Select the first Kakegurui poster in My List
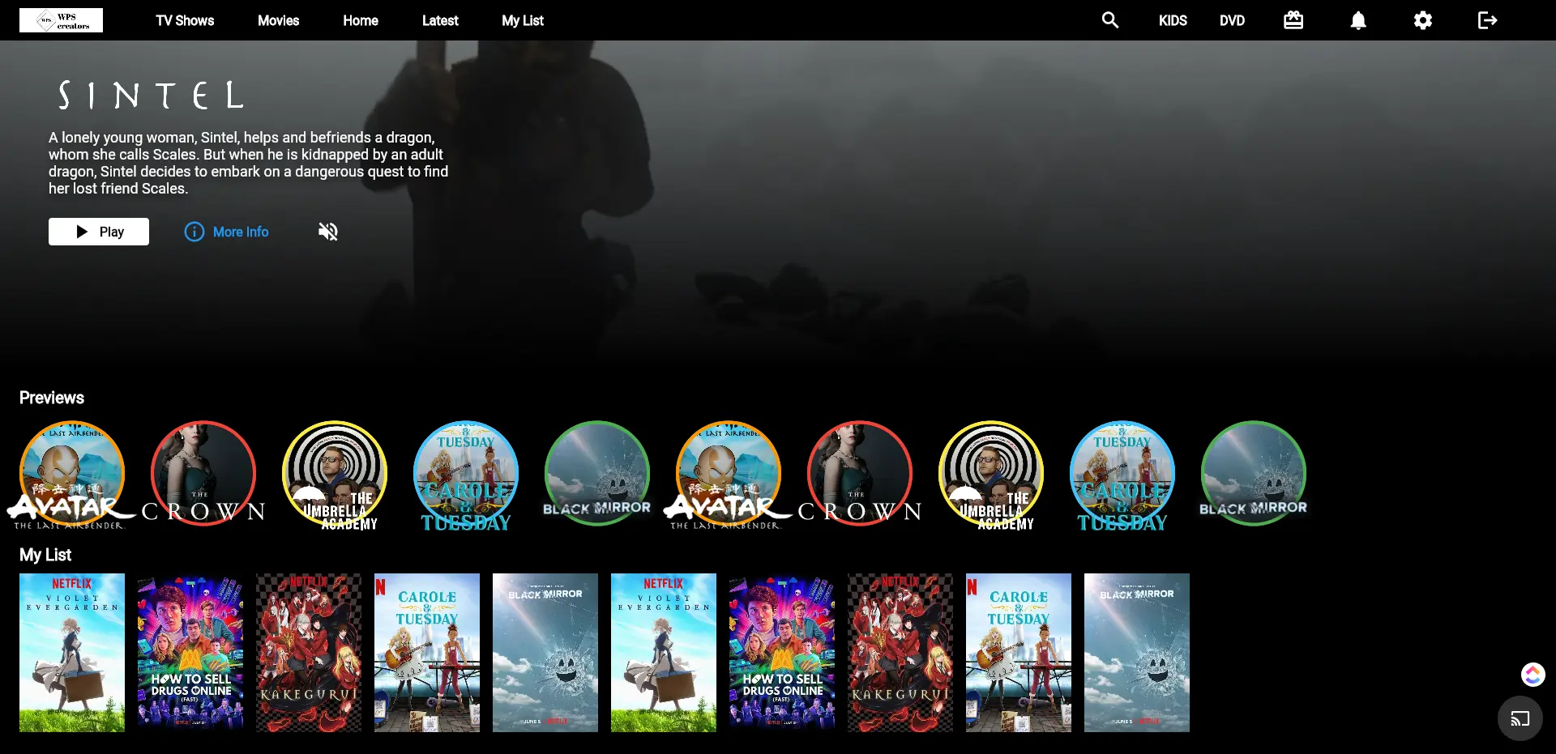Screen dimensions: 1556x754 point(309,653)
